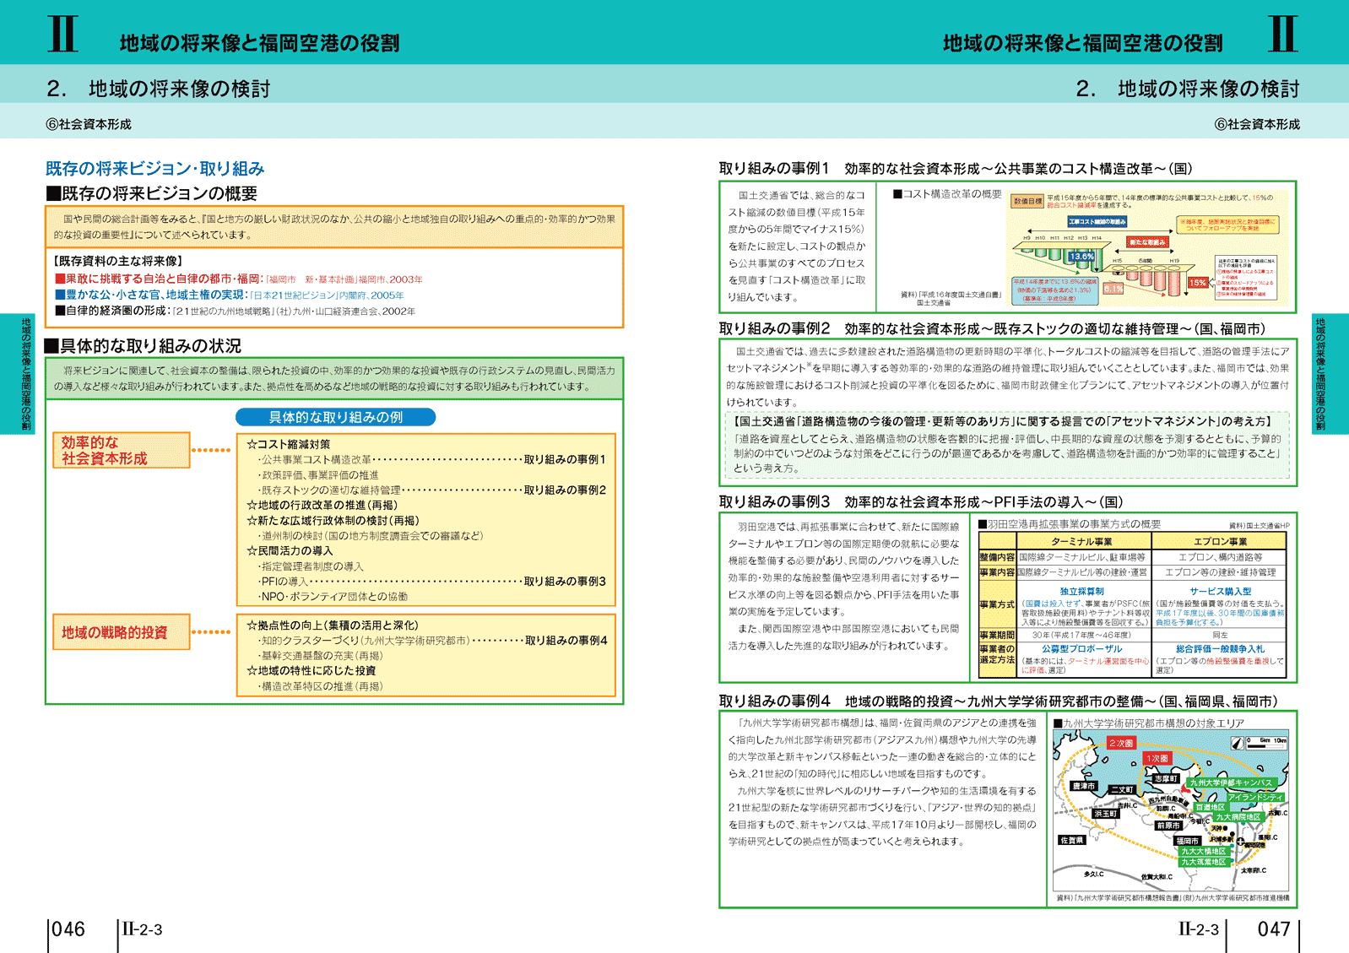Click the '【既存資料の主な将来像】' label
Image resolution: width=1349 pixels, height=953 pixels.
point(117,262)
